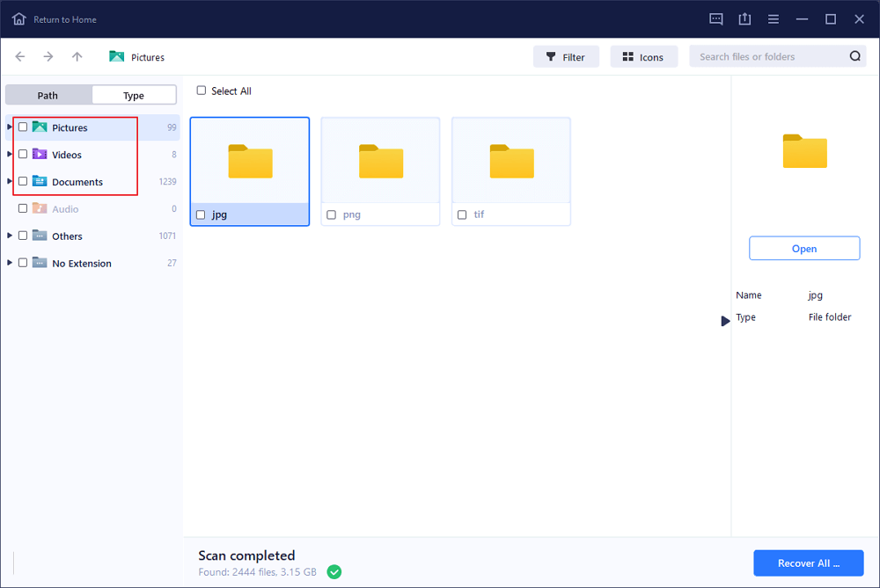Tick the jpg folder checkbox
The width and height of the screenshot is (880, 588).
(x=202, y=214)
